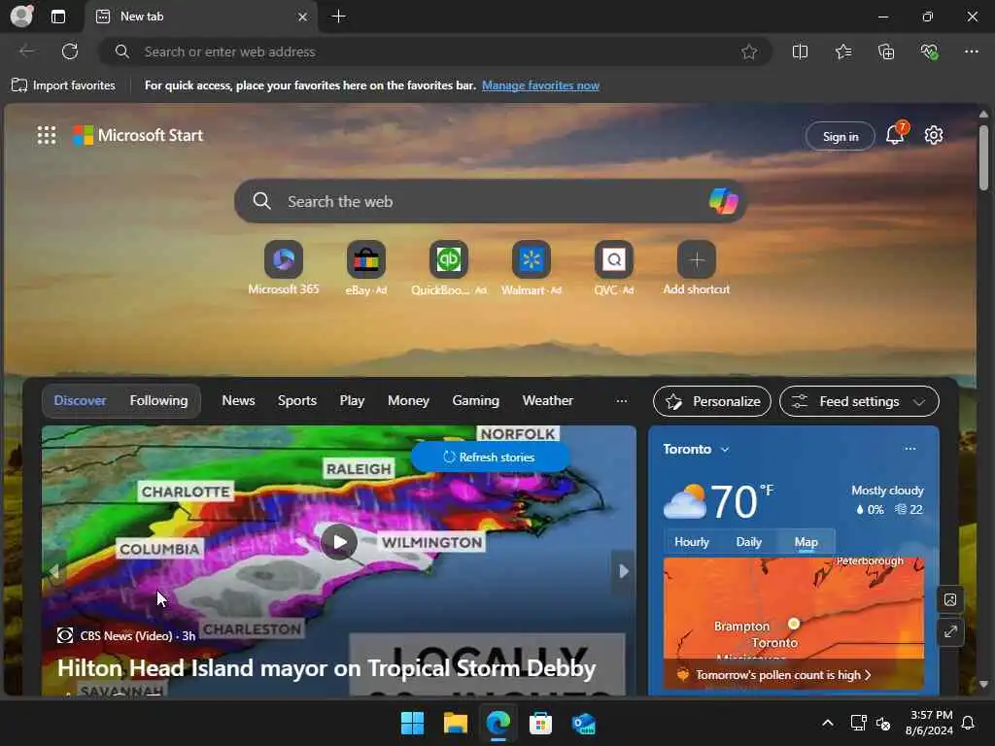Viewport: 995px width, 746px height.
Task: Open the Collections icon
Action: (x=886, y=52)
